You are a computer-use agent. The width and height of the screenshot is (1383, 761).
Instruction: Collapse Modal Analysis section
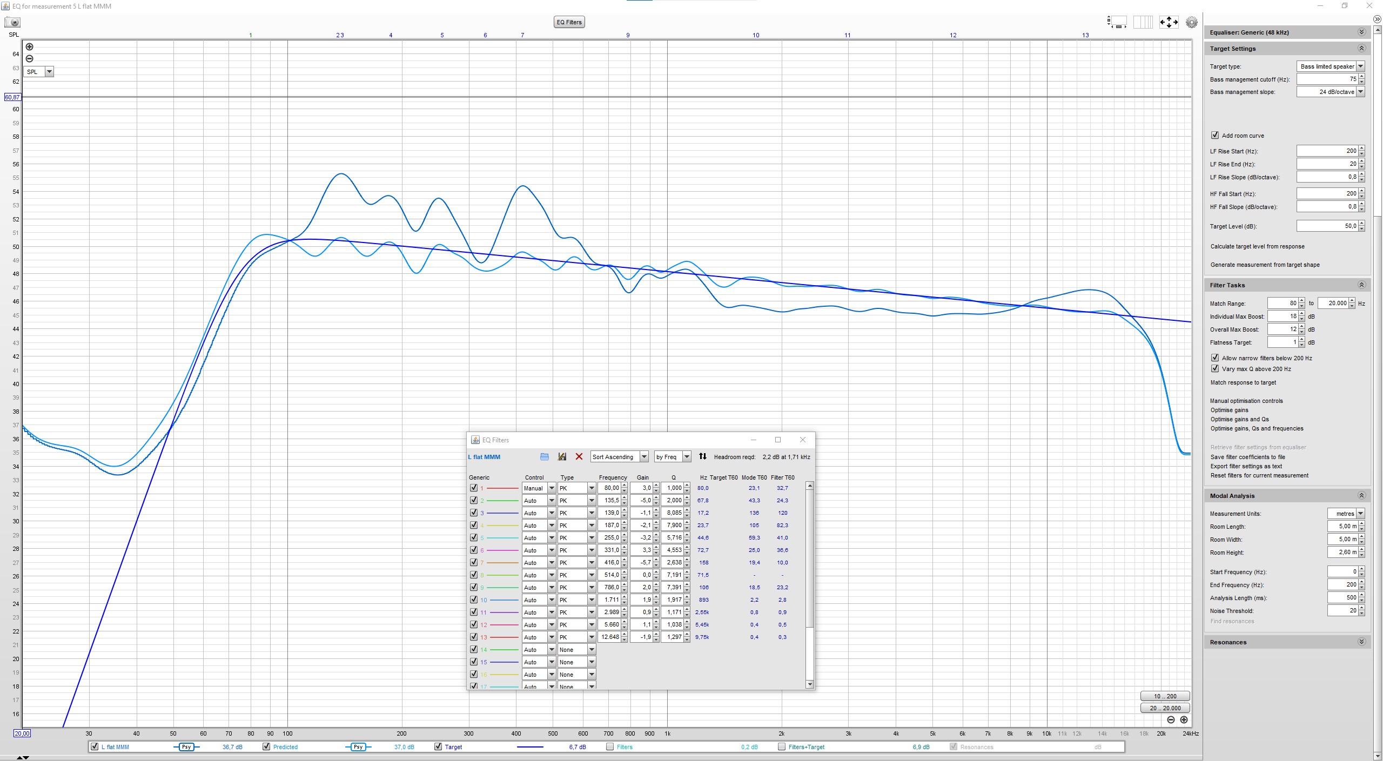(1361, 496)
